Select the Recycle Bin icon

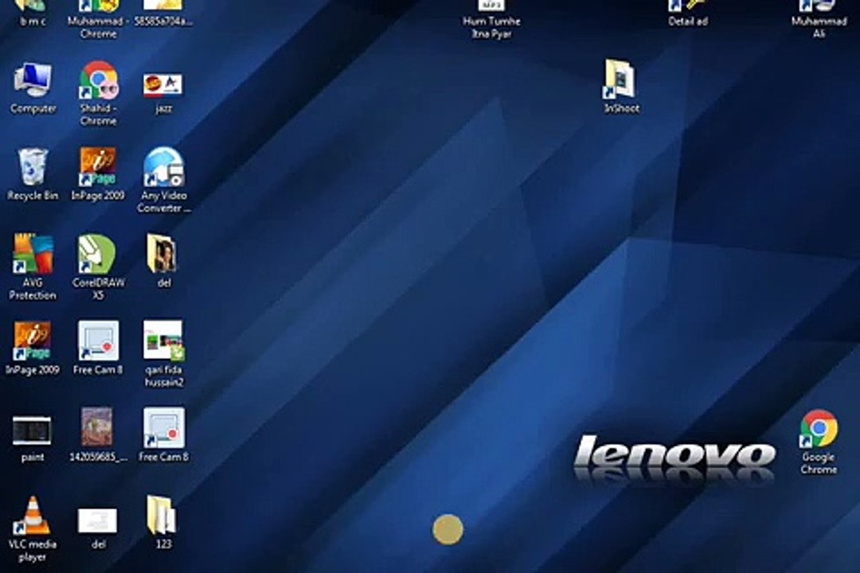pos(33,174)
